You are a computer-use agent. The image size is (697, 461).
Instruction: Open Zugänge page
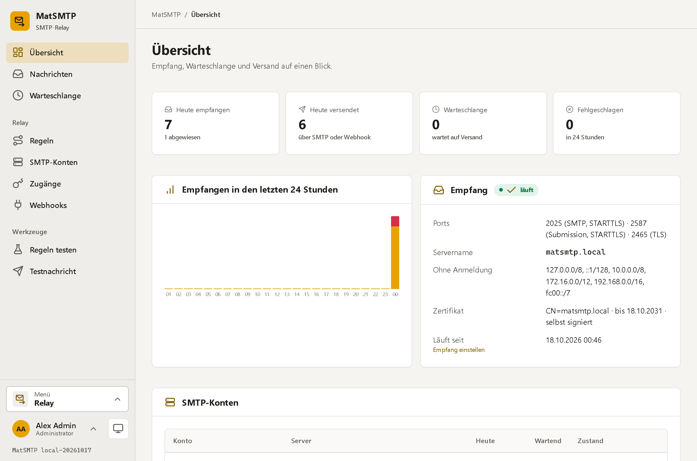click(x=67, y=183)
